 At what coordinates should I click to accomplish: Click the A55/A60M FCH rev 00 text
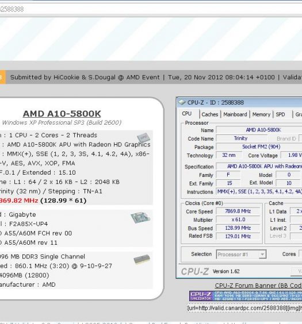(x=38, y=233)
